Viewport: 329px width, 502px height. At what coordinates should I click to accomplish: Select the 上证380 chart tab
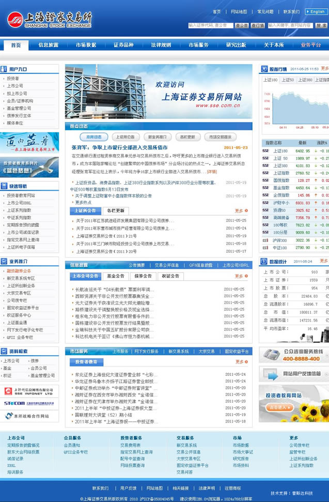coord(305,80)
